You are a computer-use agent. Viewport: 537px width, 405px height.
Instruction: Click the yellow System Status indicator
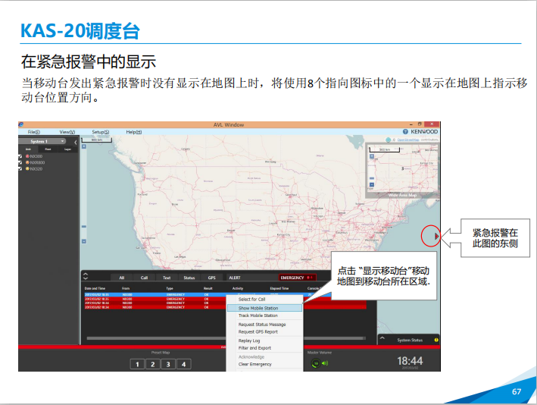point(436,339)
